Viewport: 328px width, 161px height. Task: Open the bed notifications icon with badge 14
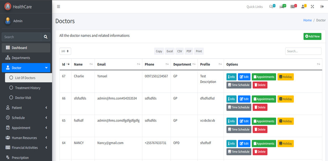pyautogui.click(x=282, y=6)
